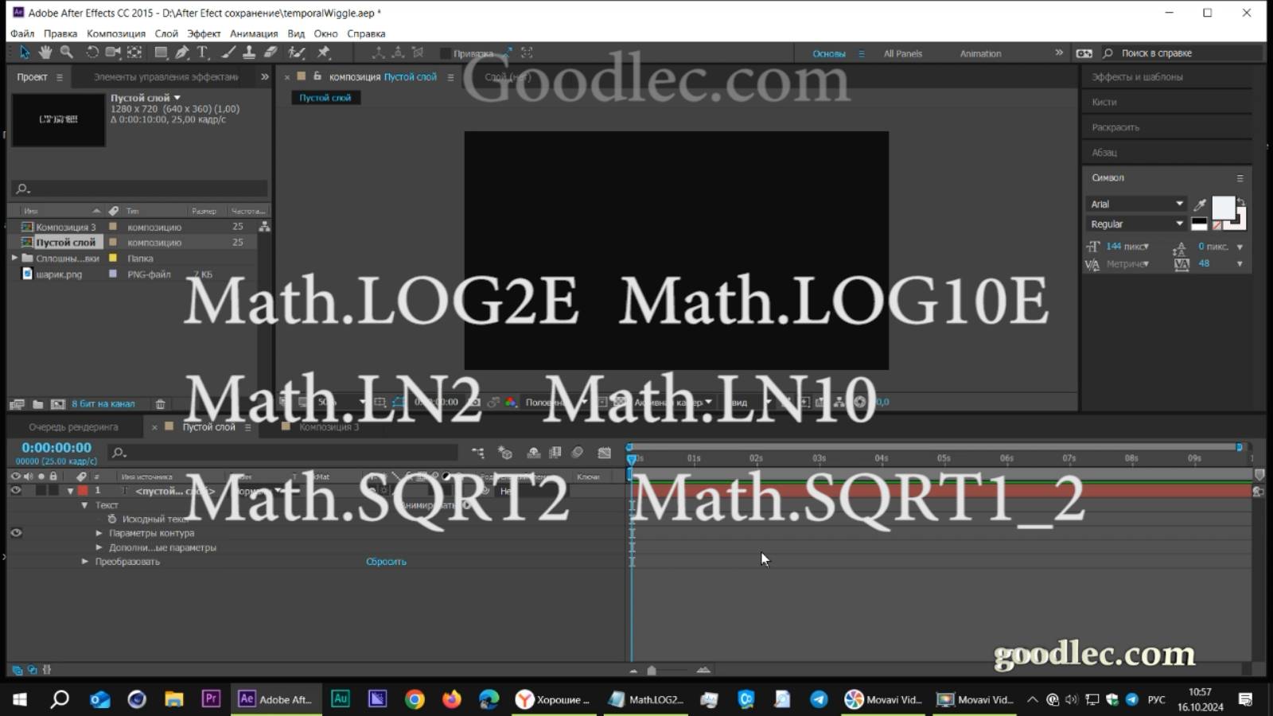1273x716 pixels.
Task: Expand the Преобразовать property group
Action: [85, 562]
